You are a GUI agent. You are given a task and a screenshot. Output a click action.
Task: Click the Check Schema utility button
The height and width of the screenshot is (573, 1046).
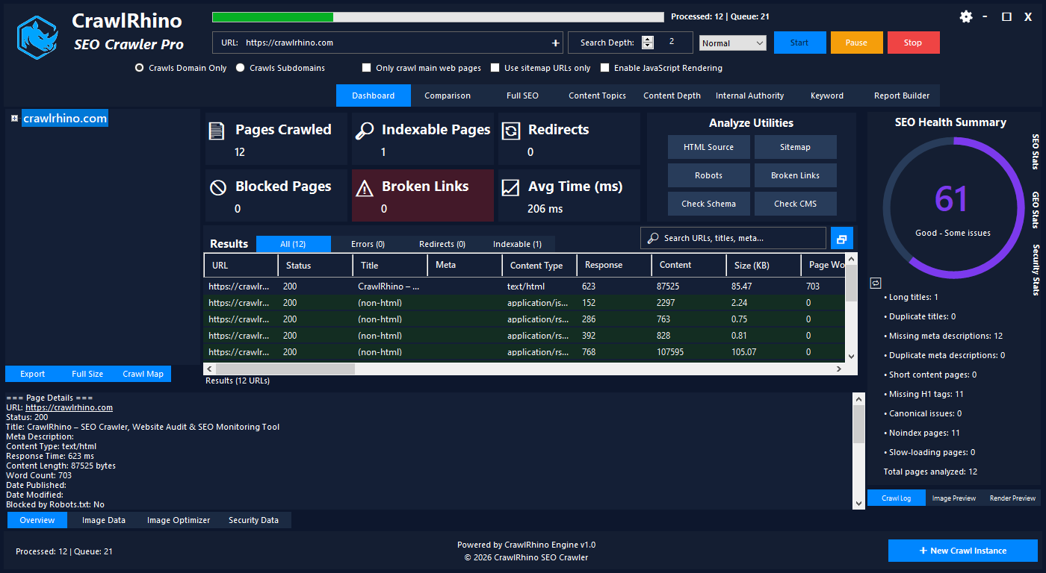[x=708, y=203]
